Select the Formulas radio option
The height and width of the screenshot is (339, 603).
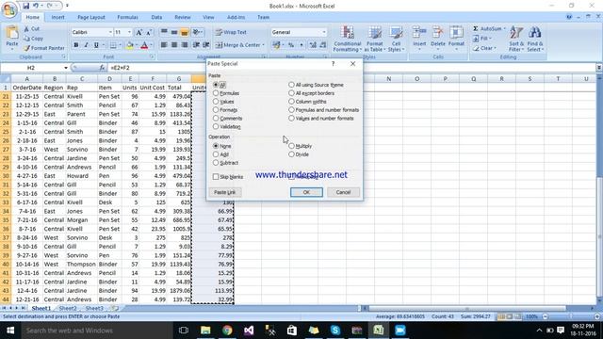coord(216,93)
